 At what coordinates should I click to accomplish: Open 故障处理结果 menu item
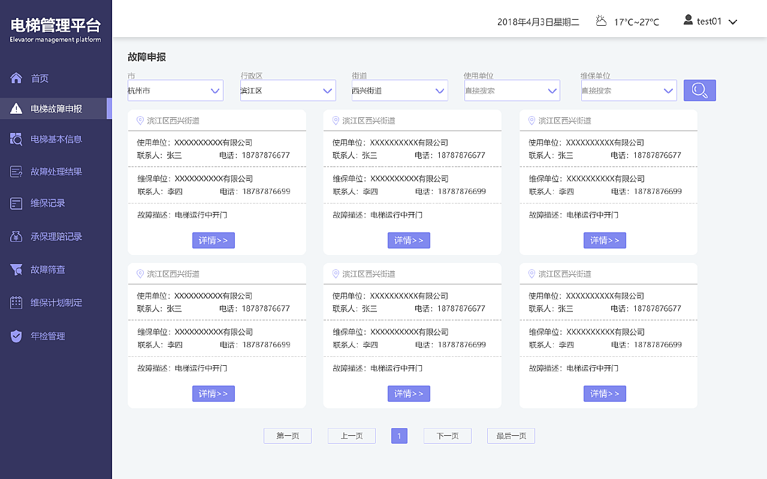coord(56,172)
